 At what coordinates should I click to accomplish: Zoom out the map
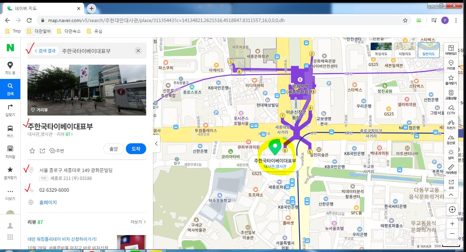pyautogui.click(x=452, y=234)
